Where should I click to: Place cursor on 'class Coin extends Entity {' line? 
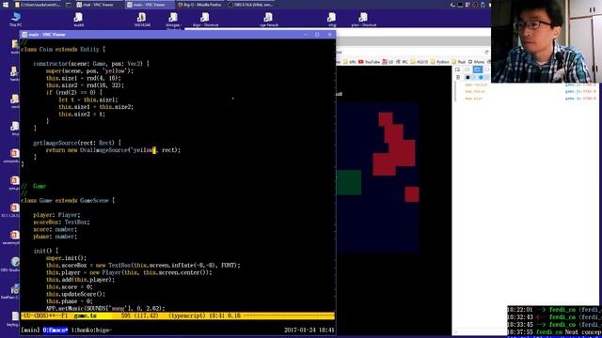tap(63, 50)
